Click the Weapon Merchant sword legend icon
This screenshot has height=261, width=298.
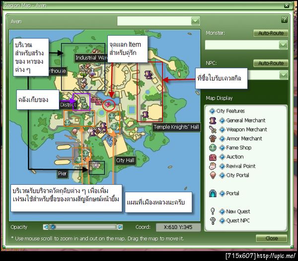[213, 130]
